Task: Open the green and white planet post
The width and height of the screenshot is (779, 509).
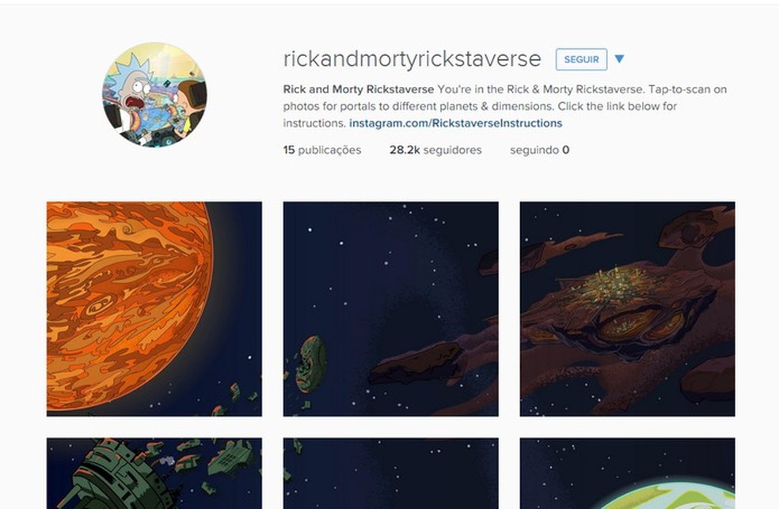Action: tap(628, 473)
